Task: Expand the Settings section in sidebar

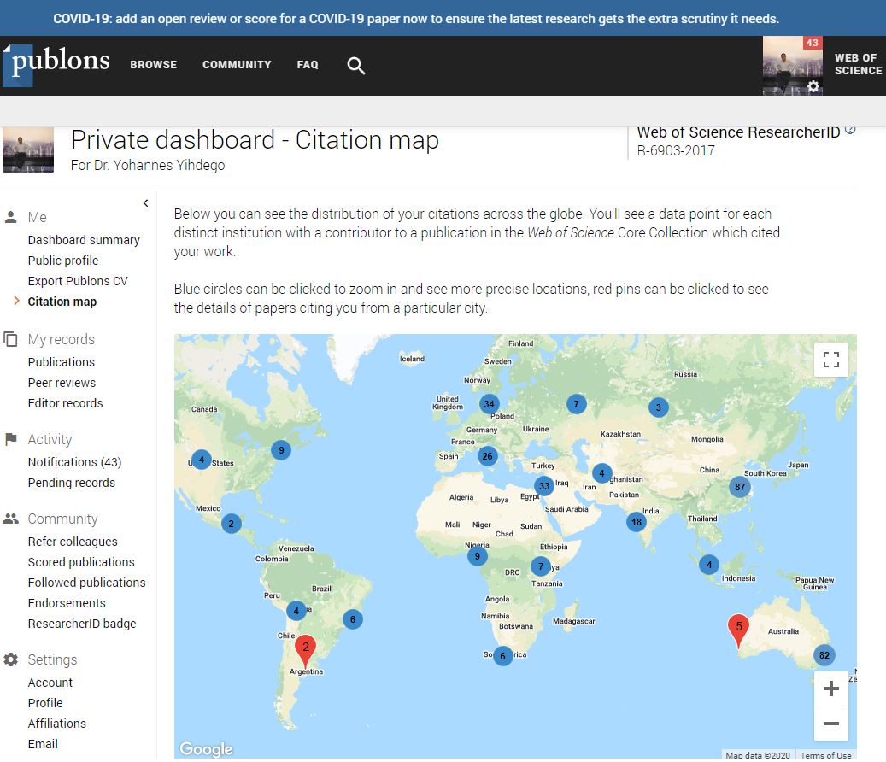Action: tap(52, 659)
